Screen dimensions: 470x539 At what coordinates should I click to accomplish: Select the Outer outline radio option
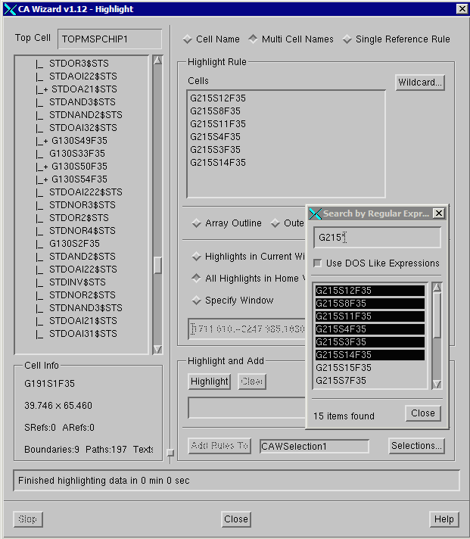[275, 223]
